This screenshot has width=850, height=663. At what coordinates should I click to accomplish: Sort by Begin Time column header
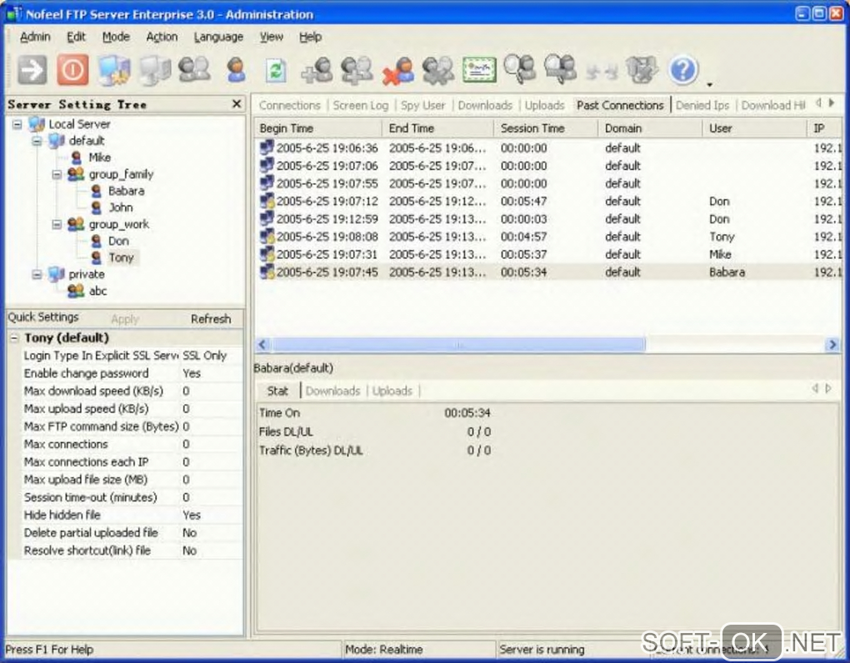pos(318,128)
